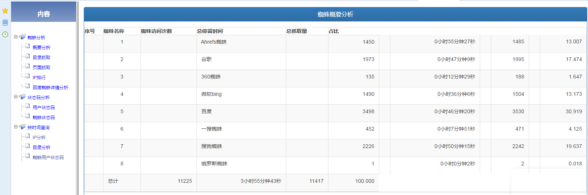Viewport: 588px width, 195px height.
Task: Open the IP分析 link
Action: click(39, 138)
